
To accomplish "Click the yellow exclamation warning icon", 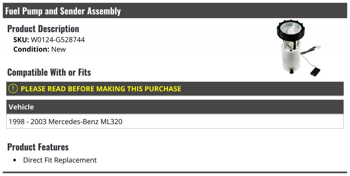I will tap(13, 89).
